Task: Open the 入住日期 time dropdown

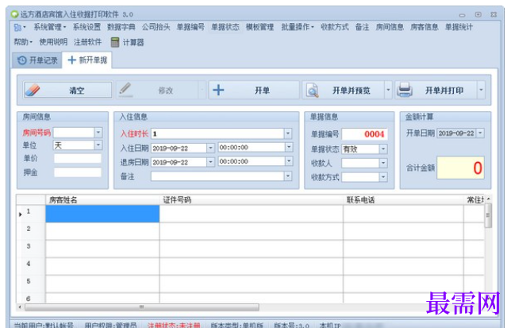Action: pyautogui.click(x=289, y=147)
